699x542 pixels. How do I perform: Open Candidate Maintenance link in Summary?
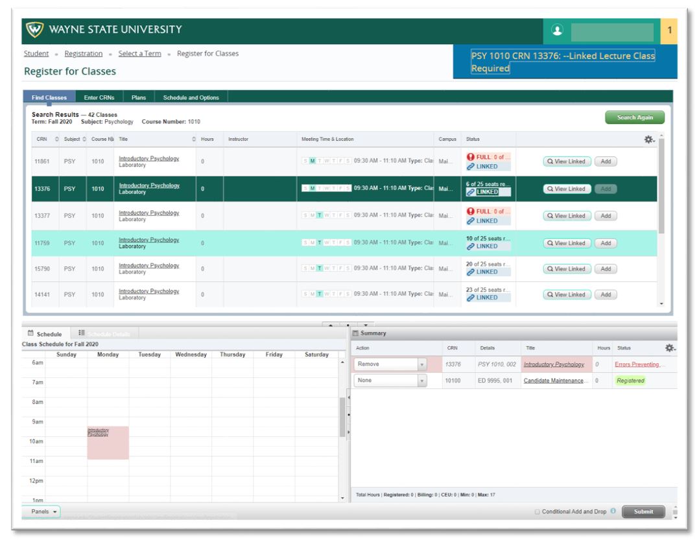[x=556, y=381]
